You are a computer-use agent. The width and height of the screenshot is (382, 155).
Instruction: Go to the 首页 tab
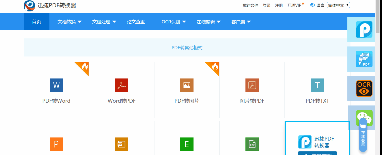pyautogui.click(x=37, y=22)
